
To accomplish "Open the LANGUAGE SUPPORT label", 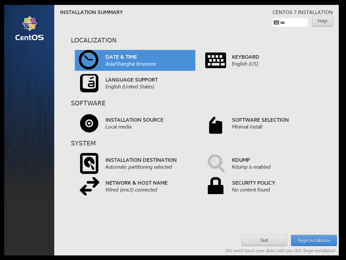I will point(132,80).
